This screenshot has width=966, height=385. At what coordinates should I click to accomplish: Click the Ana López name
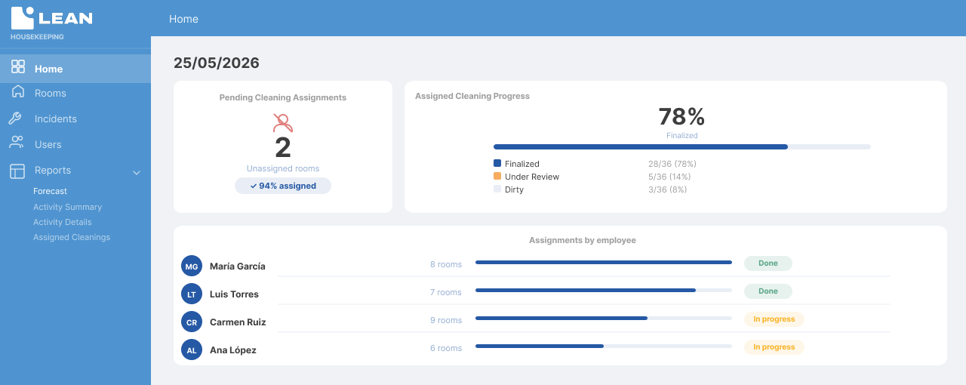click(x=233, y=350)
